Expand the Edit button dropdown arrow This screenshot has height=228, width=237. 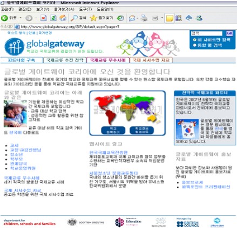pos(162,18)
